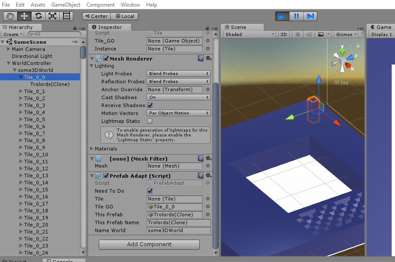The width and height of the screenshot is (395, 262).
Task: Open the Assets menu
Action: (38, 5)
